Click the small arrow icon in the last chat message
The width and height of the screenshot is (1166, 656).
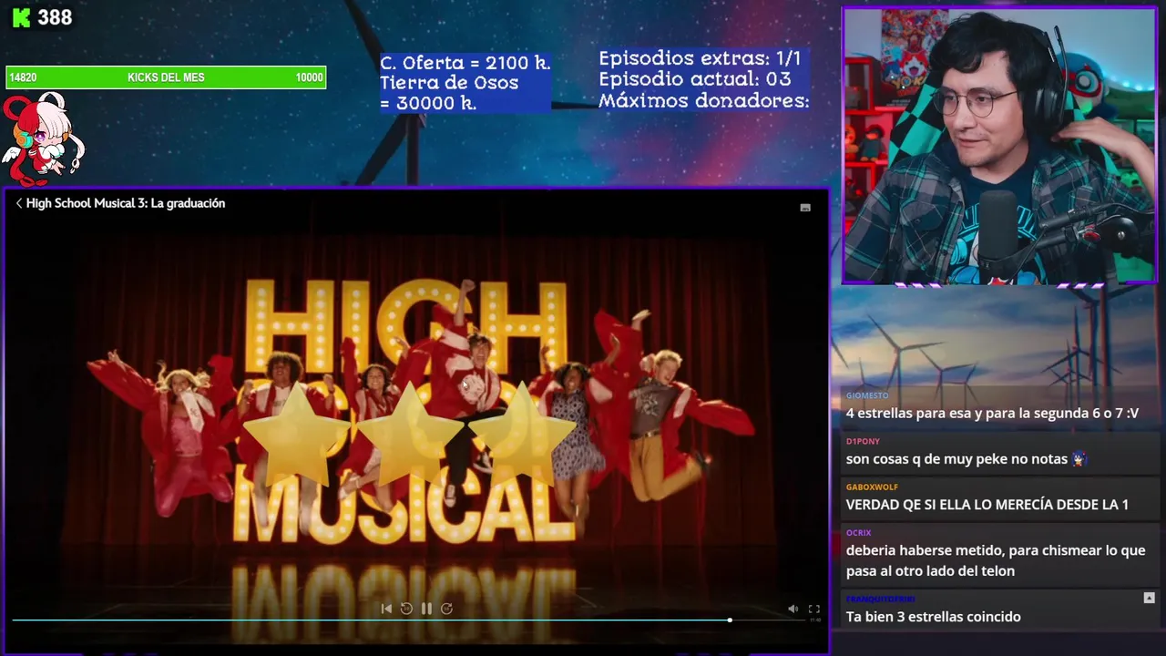1149,598
